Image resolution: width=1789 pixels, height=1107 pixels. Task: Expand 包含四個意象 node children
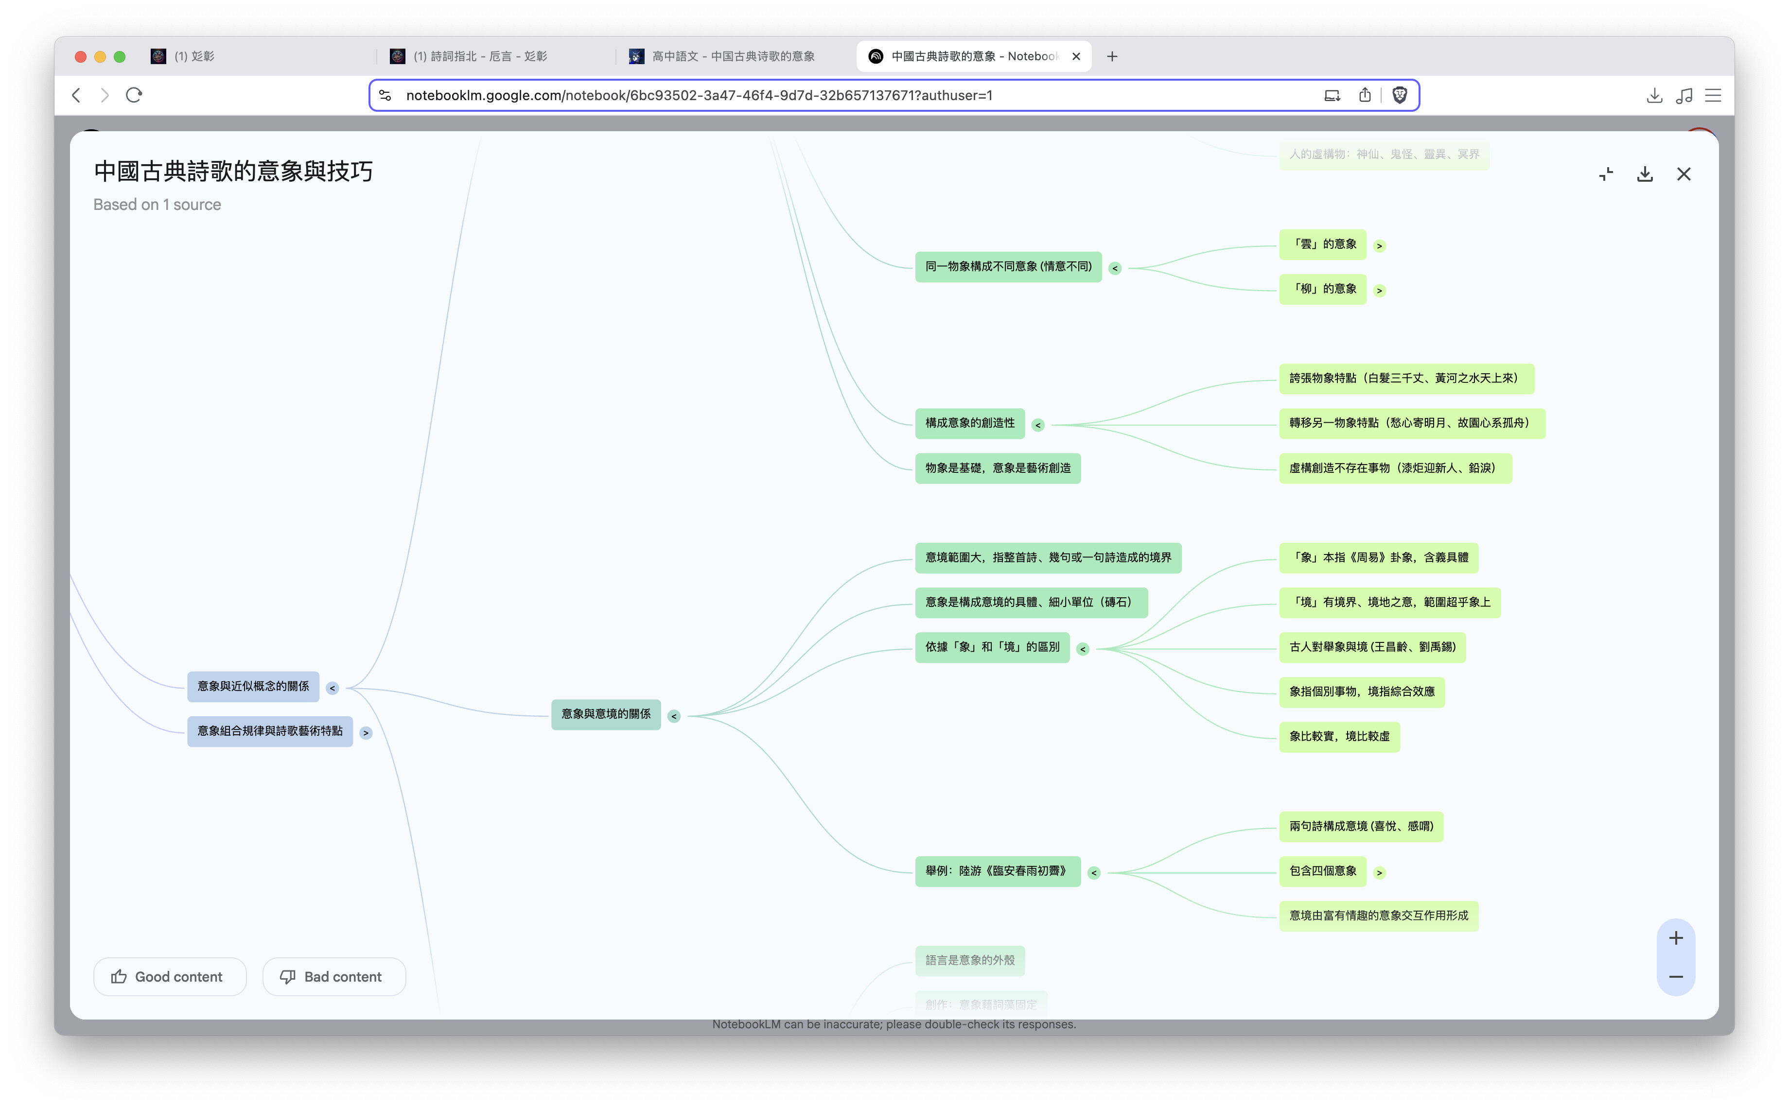(1379, 873)
